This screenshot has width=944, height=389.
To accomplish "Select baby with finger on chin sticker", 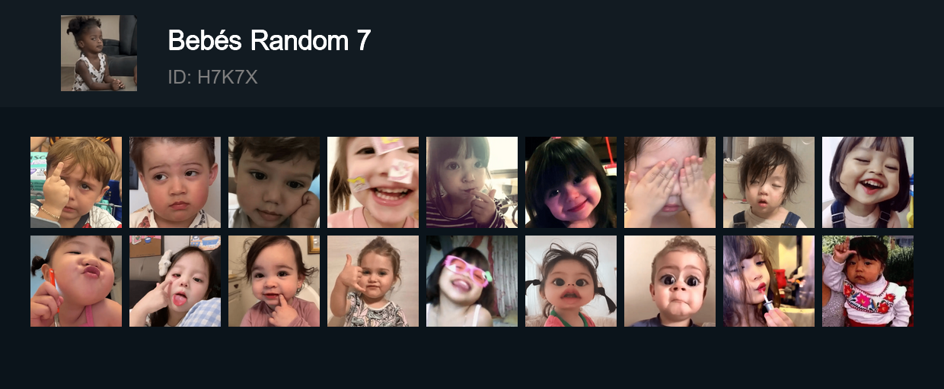I will click(x=274, y=281).
